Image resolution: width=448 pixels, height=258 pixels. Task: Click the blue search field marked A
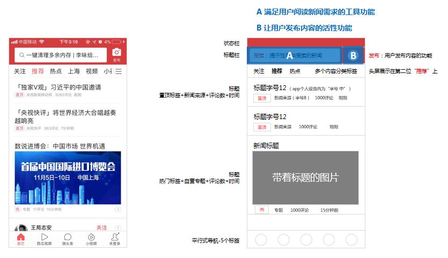coord(295,55)
